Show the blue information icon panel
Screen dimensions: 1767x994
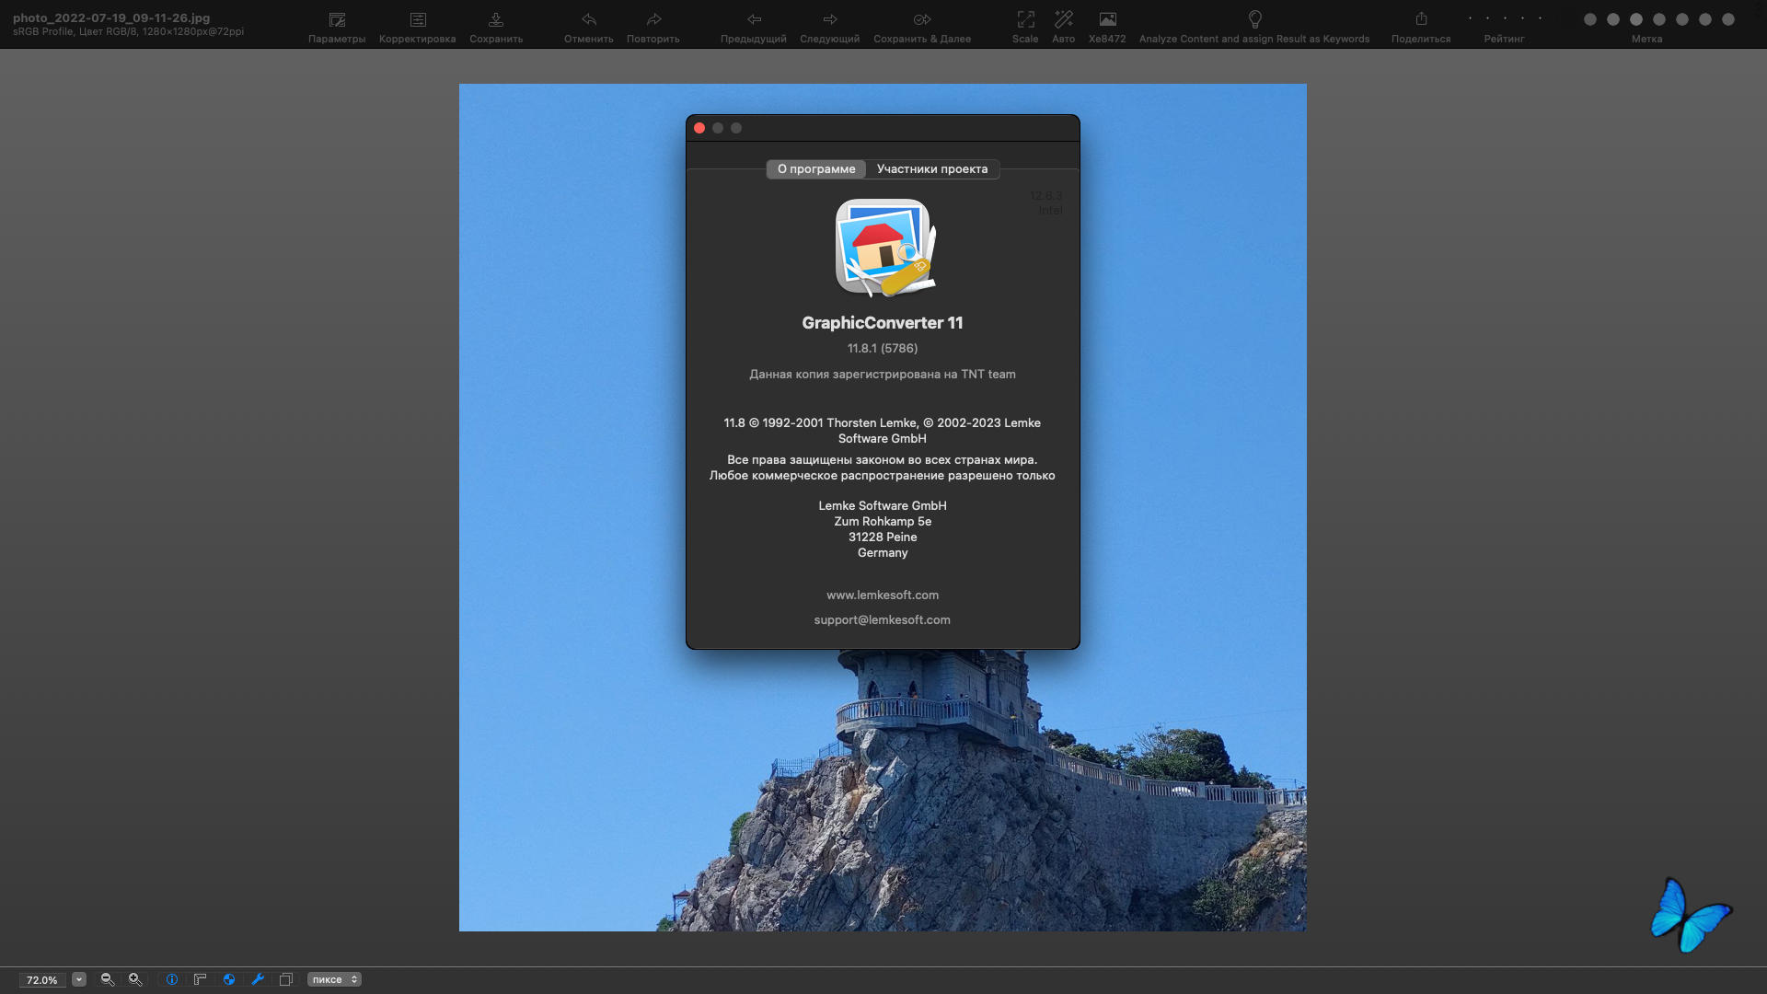[x=172, y=979]
